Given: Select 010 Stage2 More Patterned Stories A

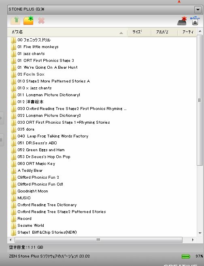Looking at the screenshot, I should point(50,81).
